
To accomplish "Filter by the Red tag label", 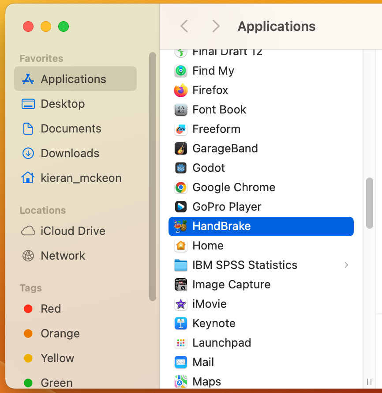I will tap(51, 309).
